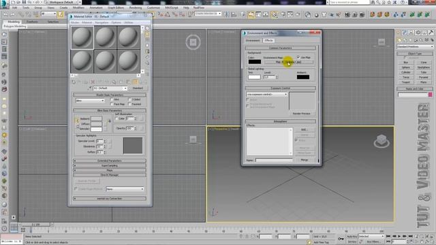
Task: Open the Standard Primitives dropdown
Action: (x=415, y=46)
